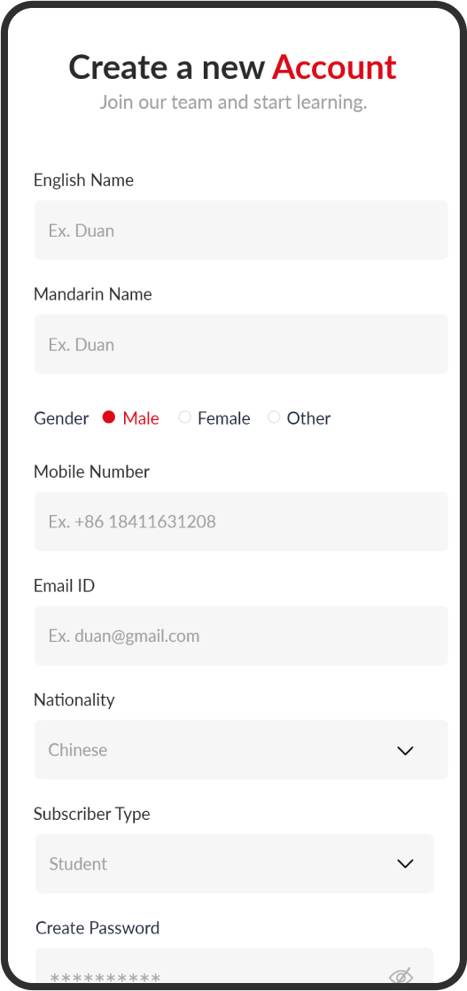Focus the Mandarin Name input field
The width and height of the screenshot is (467, 991).
(241, 345)
